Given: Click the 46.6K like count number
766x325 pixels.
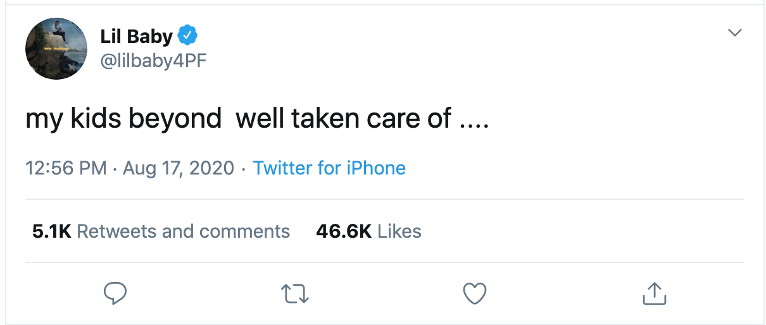Looking at the screenshot, I should pos(343,231).
